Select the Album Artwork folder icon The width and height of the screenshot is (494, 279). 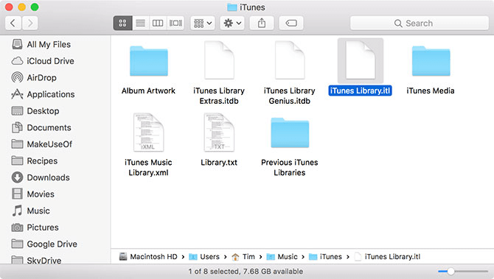[149, 61]
